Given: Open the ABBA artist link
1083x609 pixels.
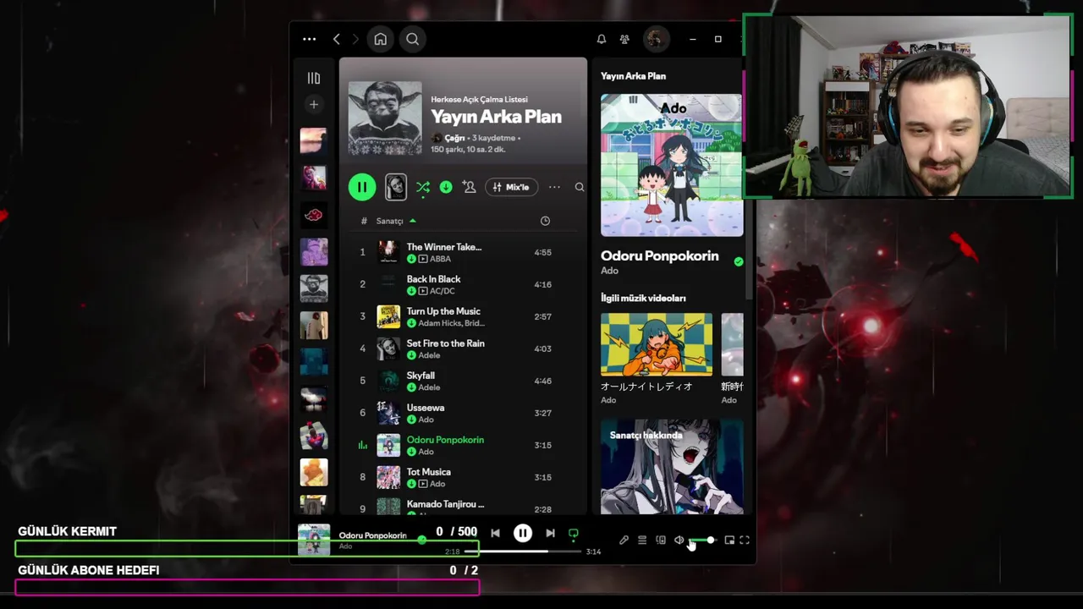Looking at the screenshot, I should click(x=440, y=259).
